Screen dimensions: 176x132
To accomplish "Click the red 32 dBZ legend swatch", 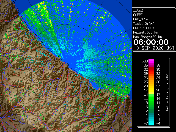I will (x=151, y=70).
